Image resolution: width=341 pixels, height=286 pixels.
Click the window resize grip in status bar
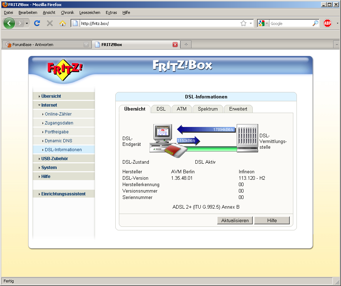[x=337, y=282]
